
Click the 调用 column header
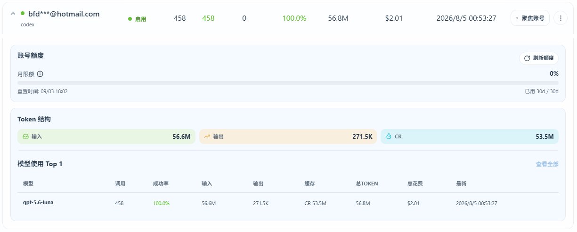(x=120, y=184)
